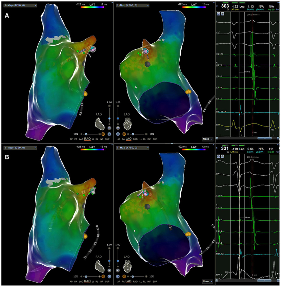Image resolution: width=281 pixels, height=287 pixels.
Task: Select LAO projection in panel B RAO view
Action: point(81,282)
